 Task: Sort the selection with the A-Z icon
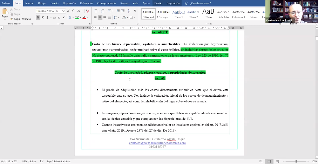point(129,11)
